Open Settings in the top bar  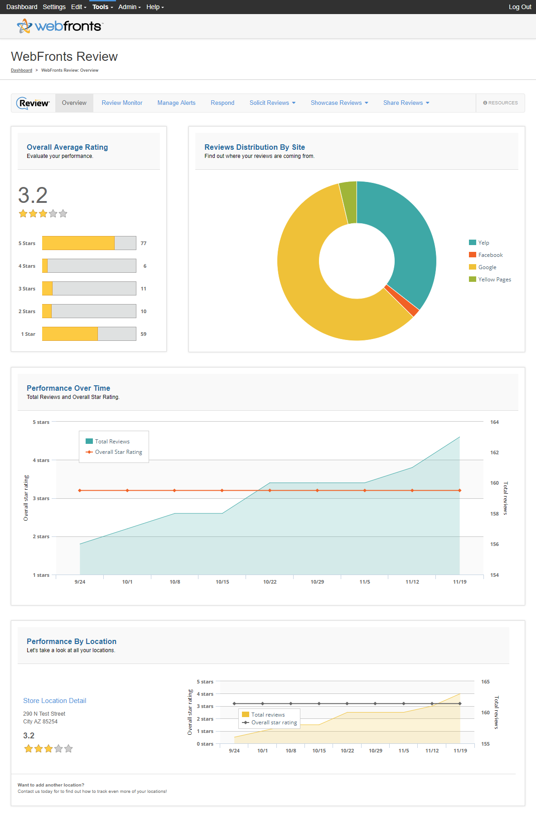[x=54, y=7]
